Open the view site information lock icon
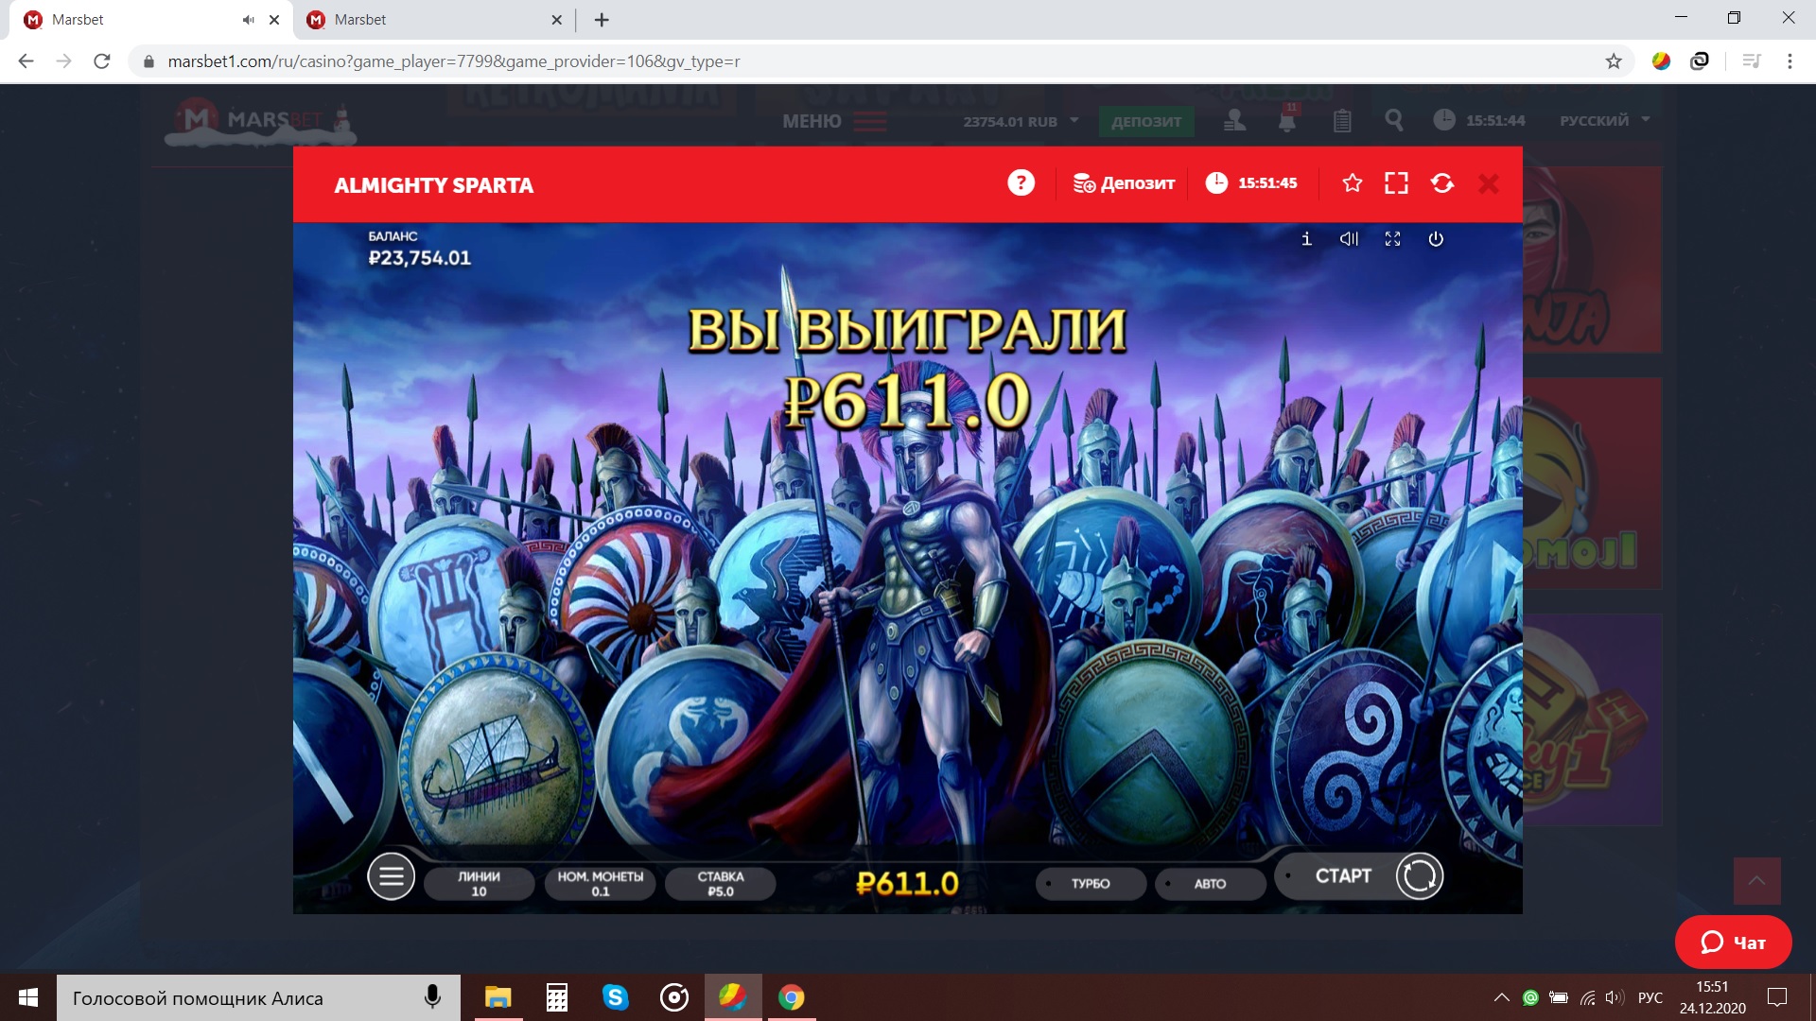This screenshot has height=1021, width=1816. (148, 61)
